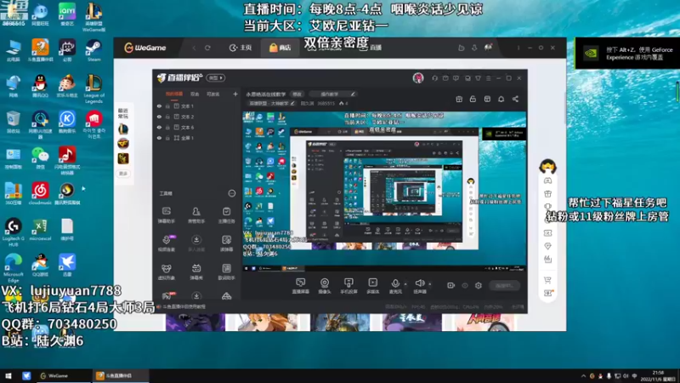Open Logitech G HUB desktop shortcut
The height and width of the screenshot is (383, 680).
(14, 232)
